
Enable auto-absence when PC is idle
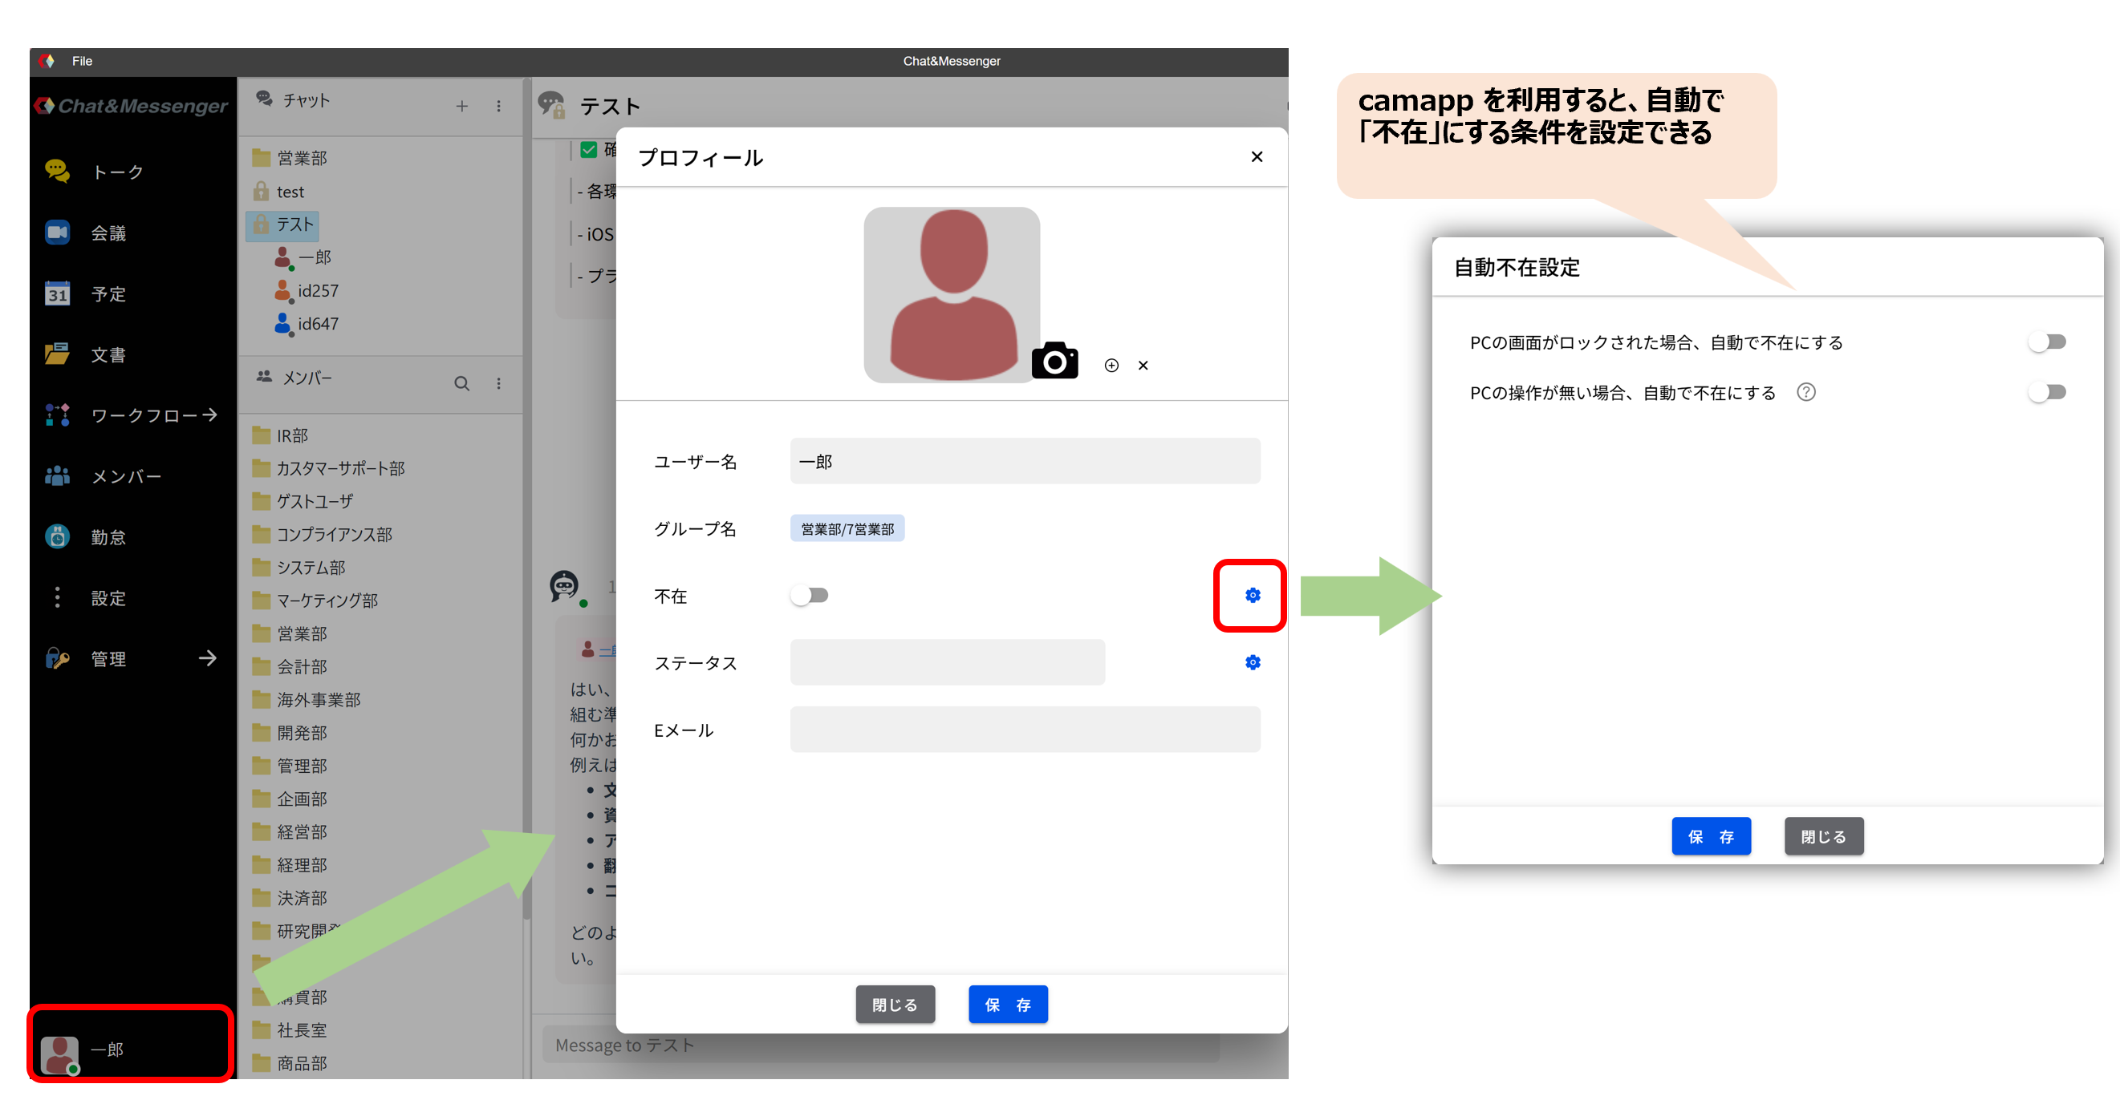[2046, 392]
